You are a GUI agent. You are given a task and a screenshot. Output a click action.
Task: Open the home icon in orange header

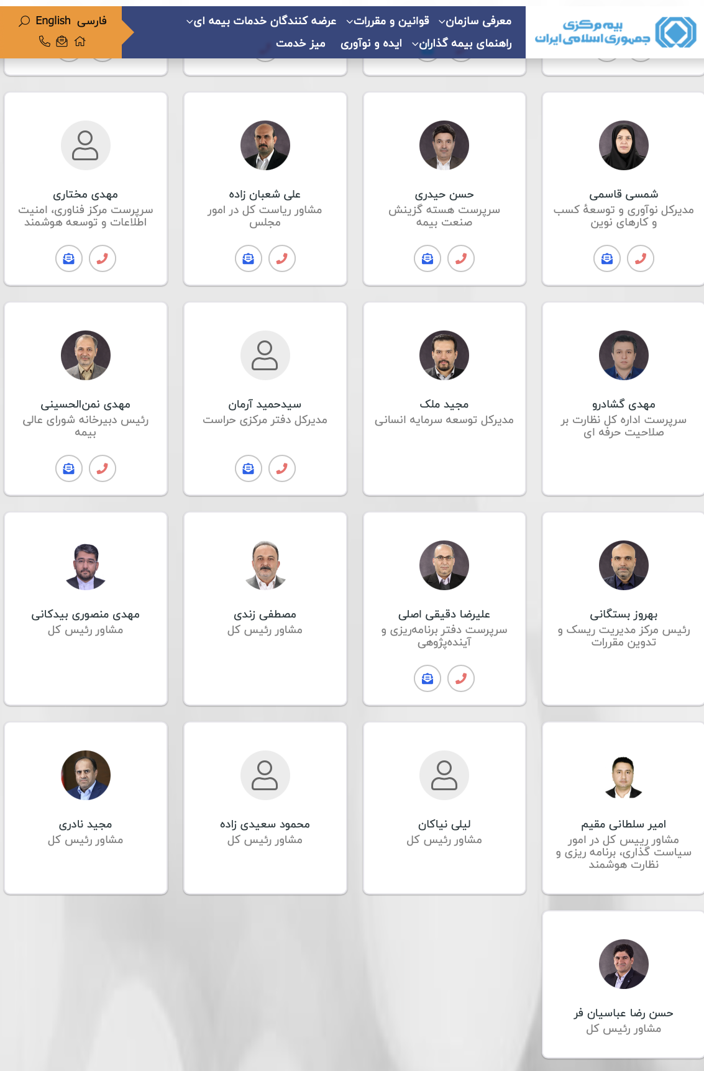(80, 42)
